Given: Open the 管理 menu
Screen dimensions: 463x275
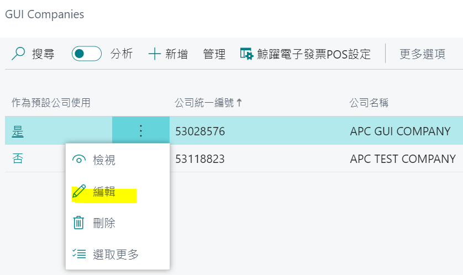Looking at the screenshot, I should pyautogui.click(x=214, y=54).
